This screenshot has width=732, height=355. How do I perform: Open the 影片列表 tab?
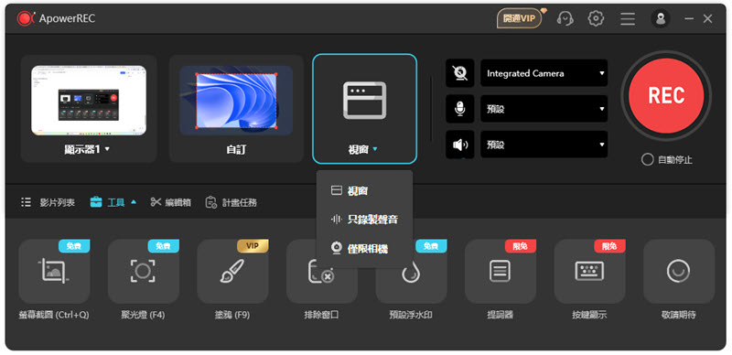48,202
